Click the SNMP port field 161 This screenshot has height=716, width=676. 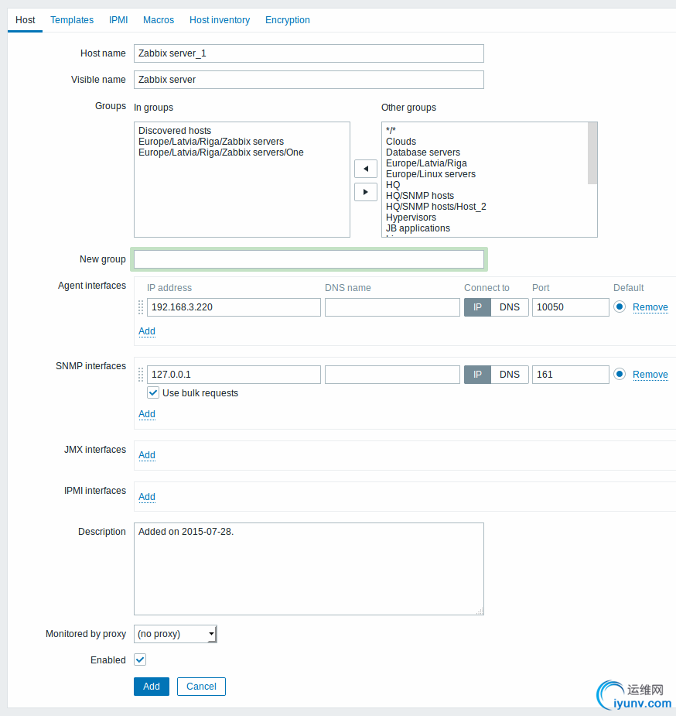(570, 375)
